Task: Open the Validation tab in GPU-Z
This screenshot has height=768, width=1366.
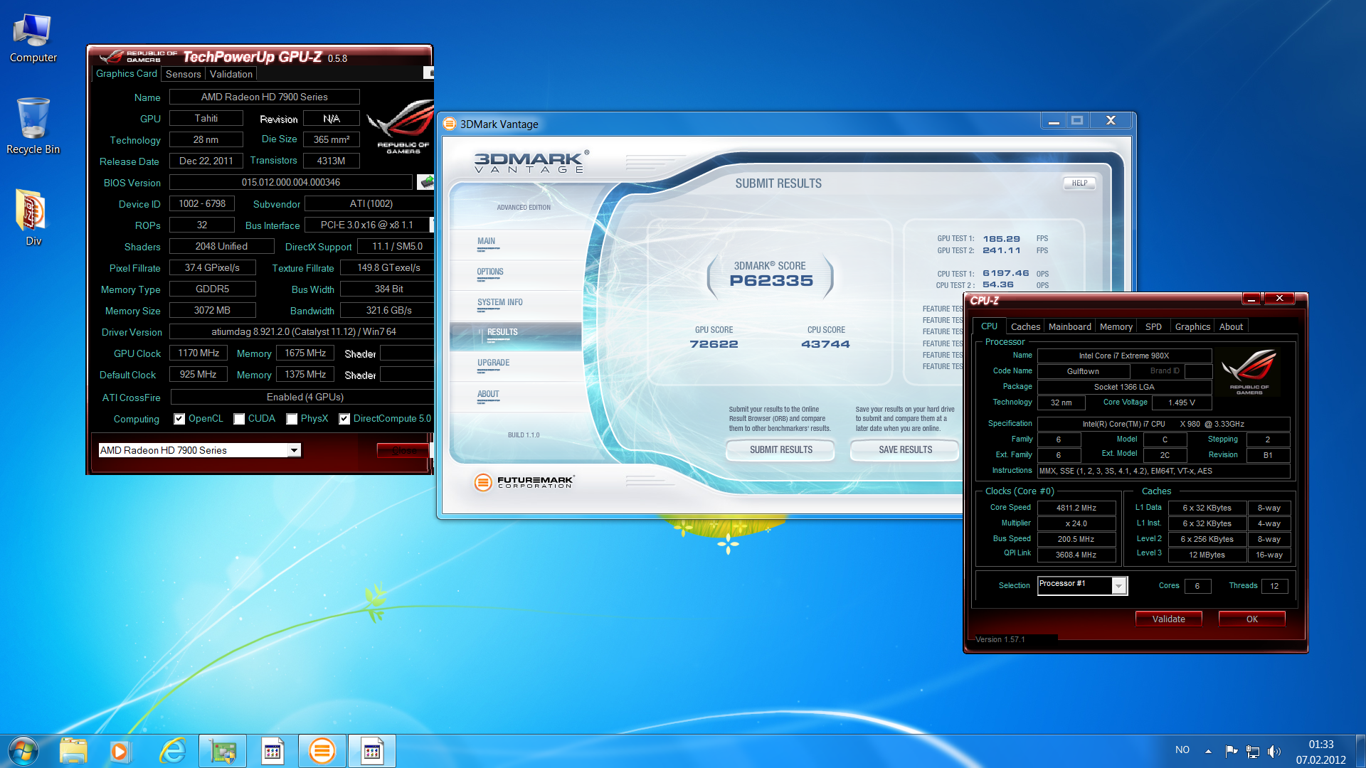Action: [x=231, y=74]
